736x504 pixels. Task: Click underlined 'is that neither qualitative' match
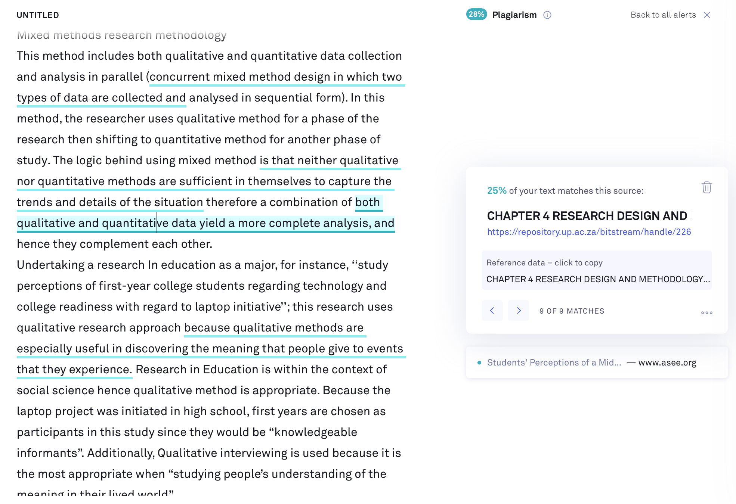329,161
